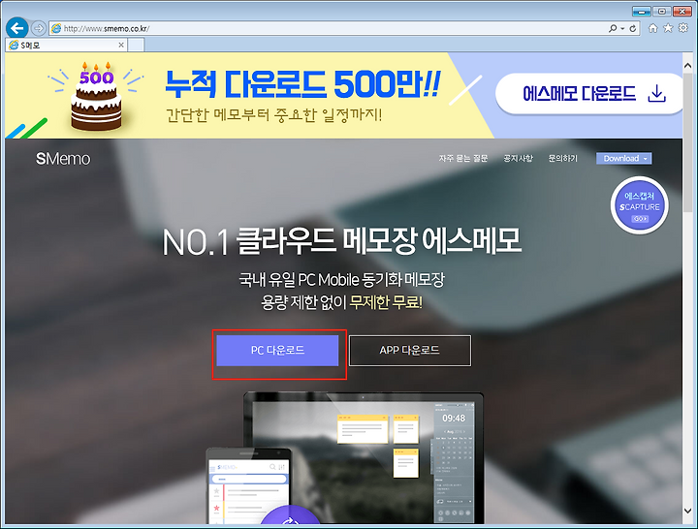Select the S메모 browser tab
The image size is (698, 529).
(66, 45)
